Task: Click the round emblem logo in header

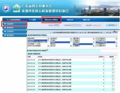Action: pyautogui.click(x=6, y=8)
